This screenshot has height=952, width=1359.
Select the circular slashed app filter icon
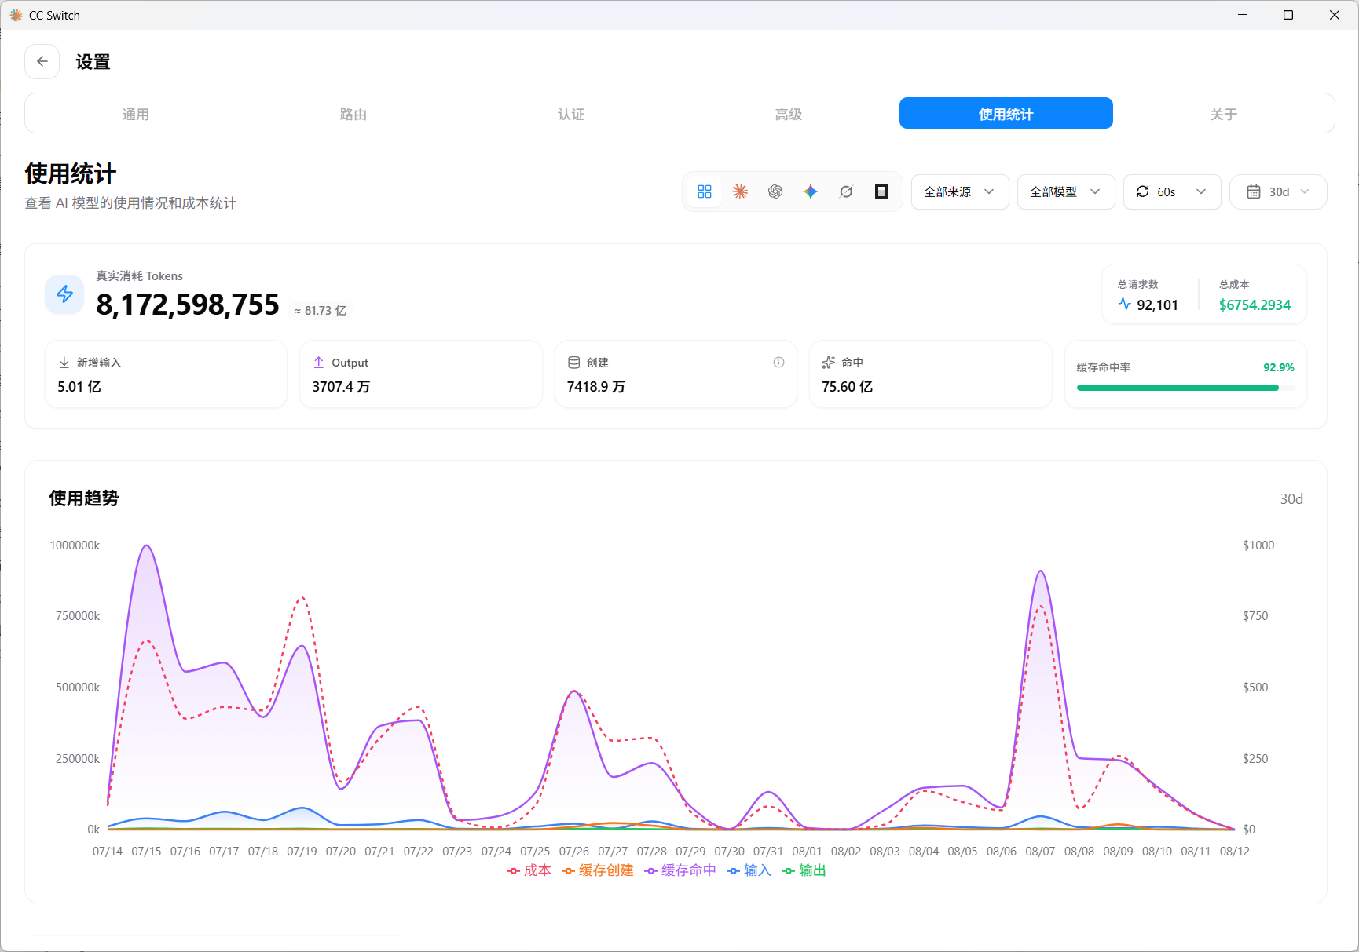(846, 191)
